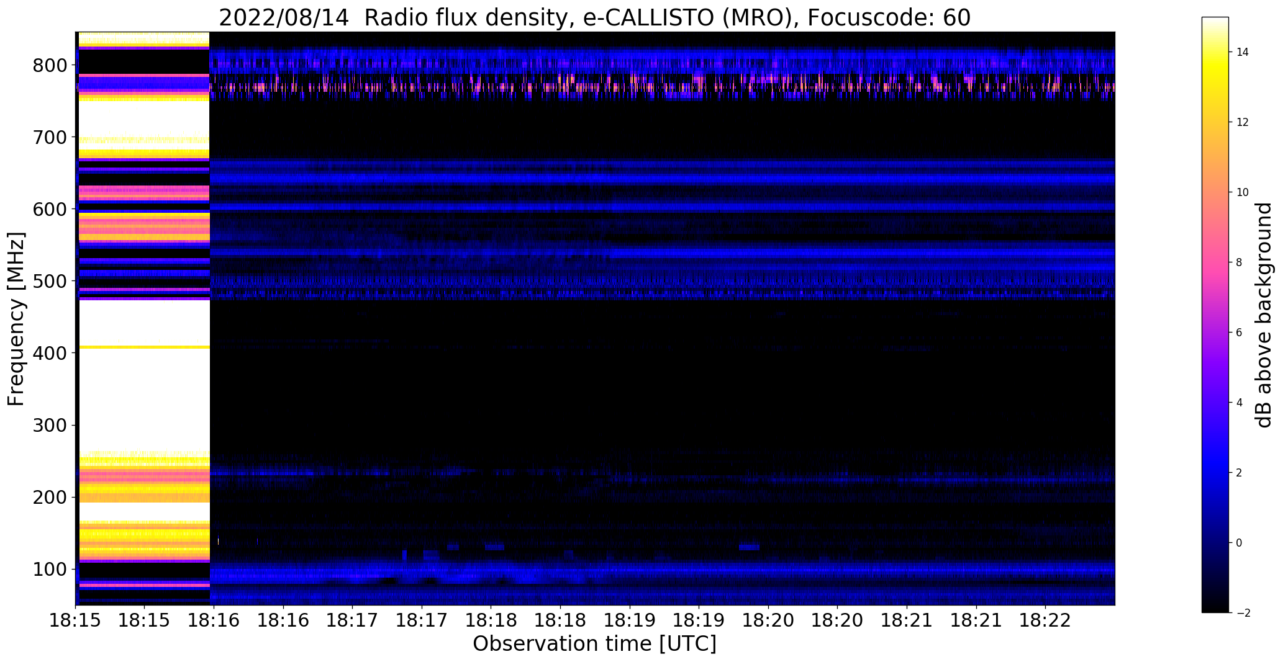Screen dimensions: 1283x662
Task: Click the colorbar tick label 6
Action: 1239,333
